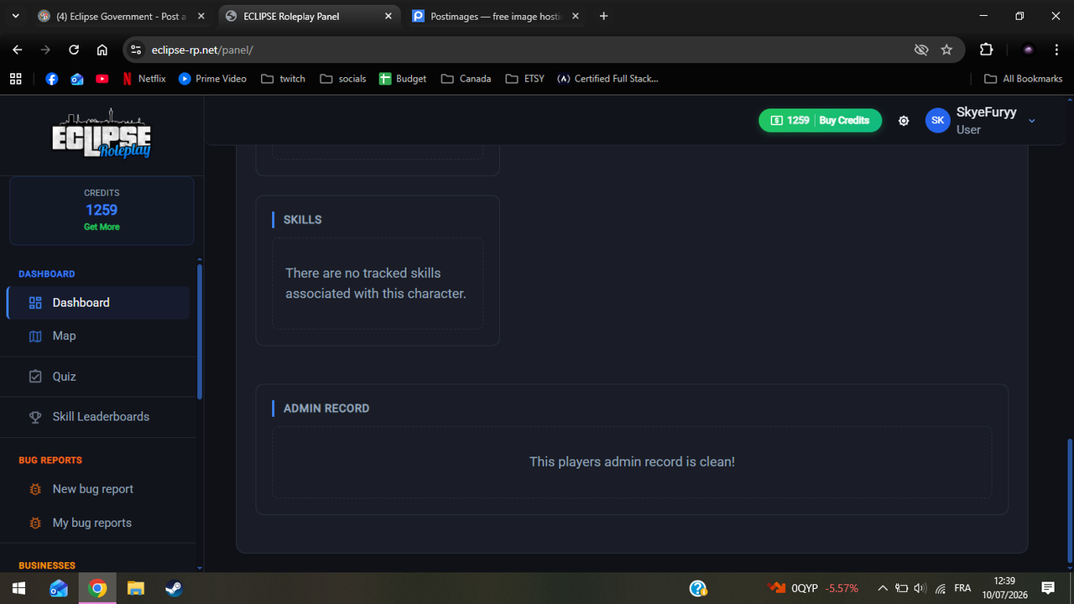The width and height of the screenshot is (1074, 604).
Task: Open the Quiz sidebar item
Action: (98, 377)
